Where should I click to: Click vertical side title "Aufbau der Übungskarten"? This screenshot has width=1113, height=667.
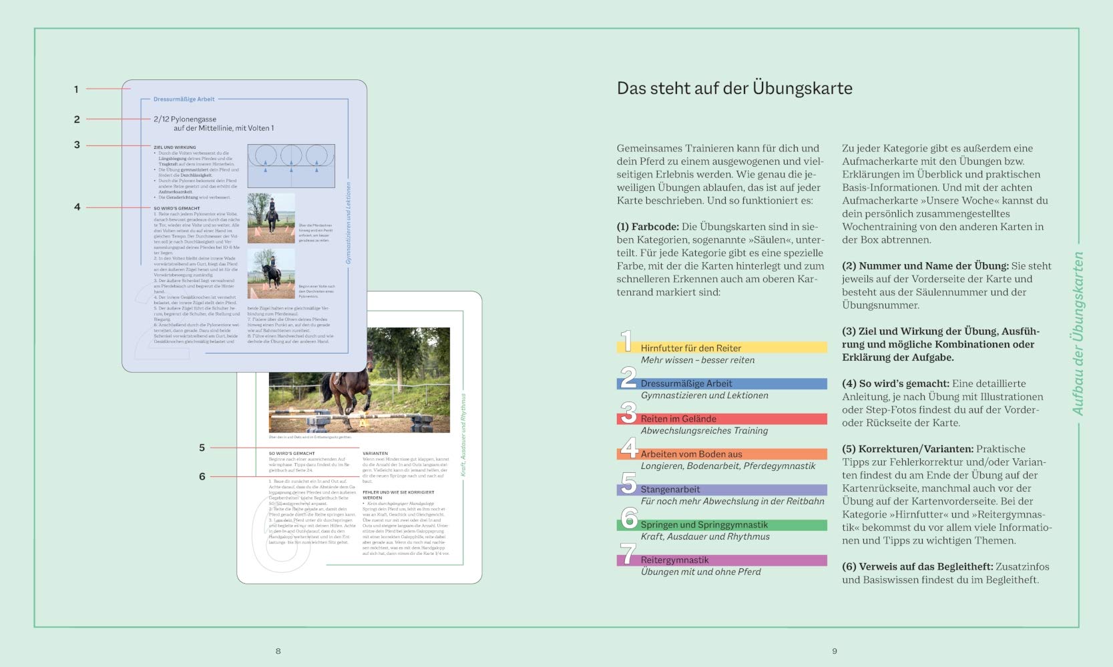pyautogui.click(x=1078, y=333)
